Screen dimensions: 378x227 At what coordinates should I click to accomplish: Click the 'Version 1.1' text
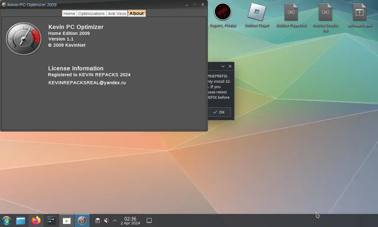[x=61, y=39]
